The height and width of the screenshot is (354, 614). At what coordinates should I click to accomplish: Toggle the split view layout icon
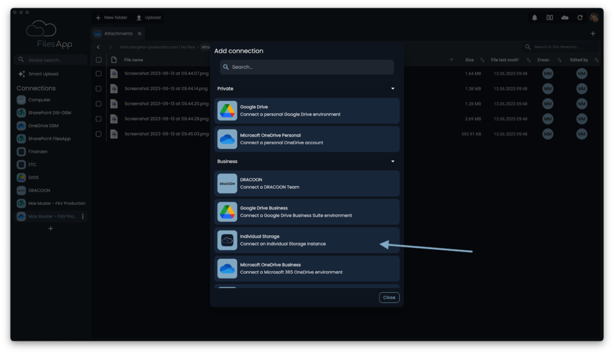pyautogui.click(x=550, y=17)
